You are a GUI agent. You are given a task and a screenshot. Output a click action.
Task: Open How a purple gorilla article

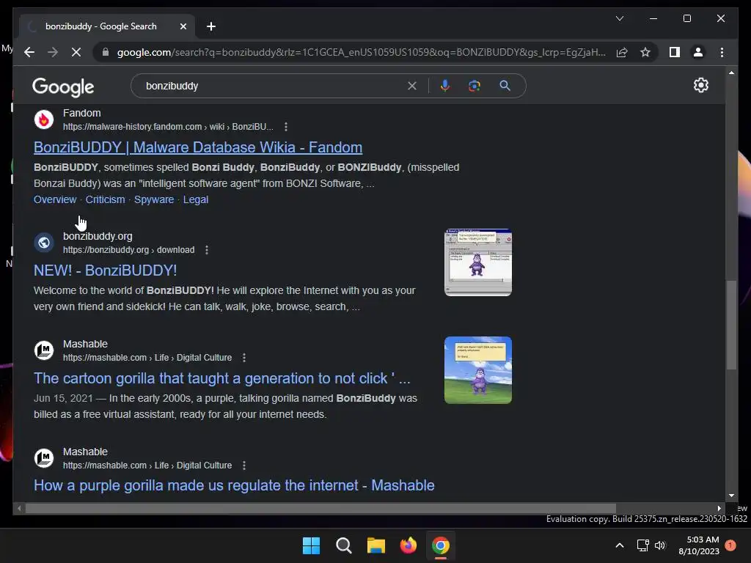[234, 485]
